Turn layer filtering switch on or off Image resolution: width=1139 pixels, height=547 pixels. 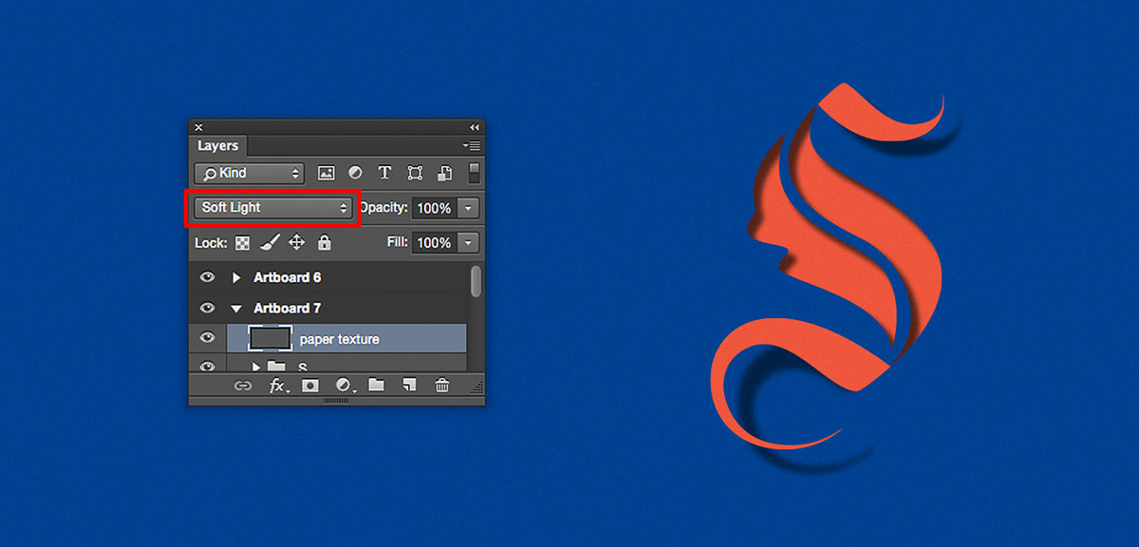tap(474, 173)
